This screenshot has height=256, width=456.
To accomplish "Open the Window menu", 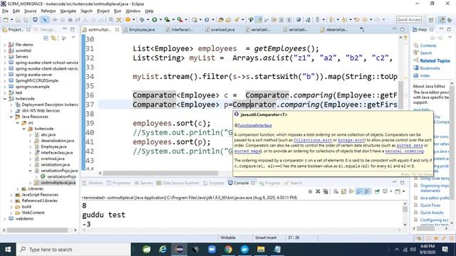I will [133, 11].
